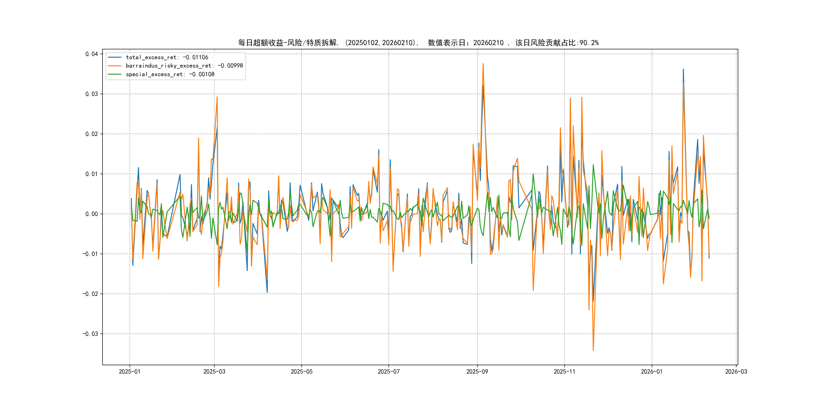Click the 0.04 y-axis tick label
820x410 pixels.
(x=91, y=54)
